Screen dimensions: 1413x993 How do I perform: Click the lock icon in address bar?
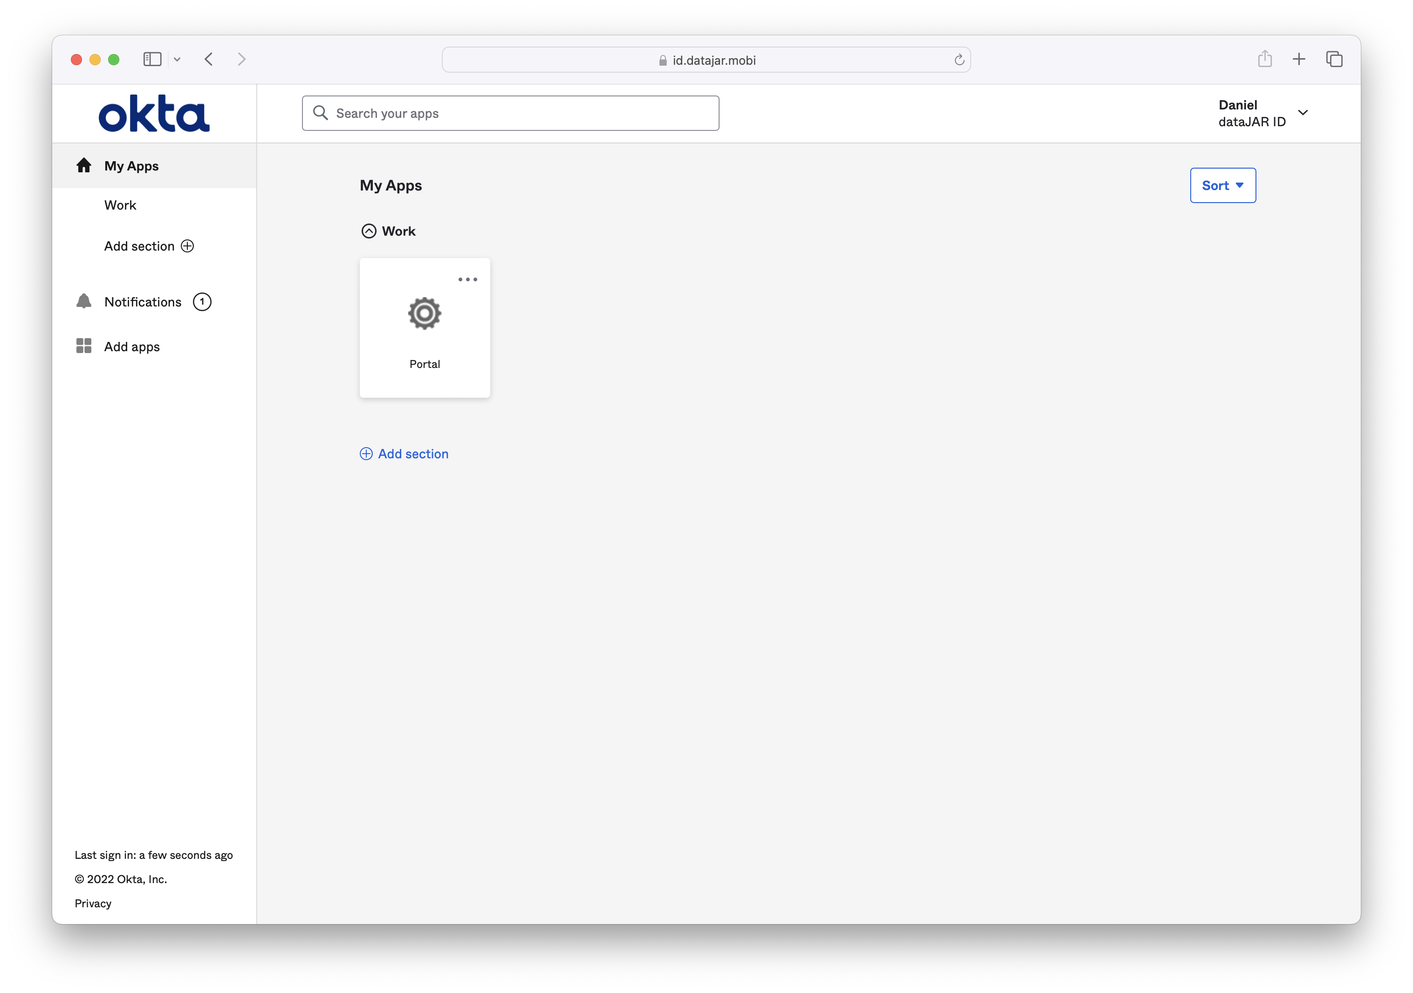[663, 60]
